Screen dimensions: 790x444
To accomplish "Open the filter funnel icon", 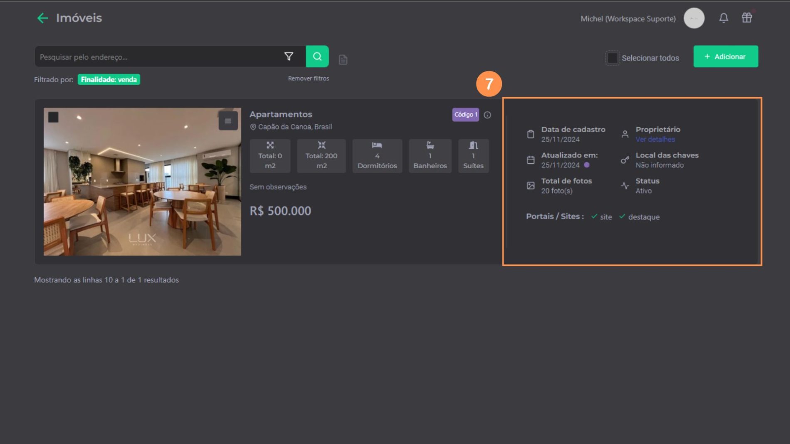I will click(289, 56).
